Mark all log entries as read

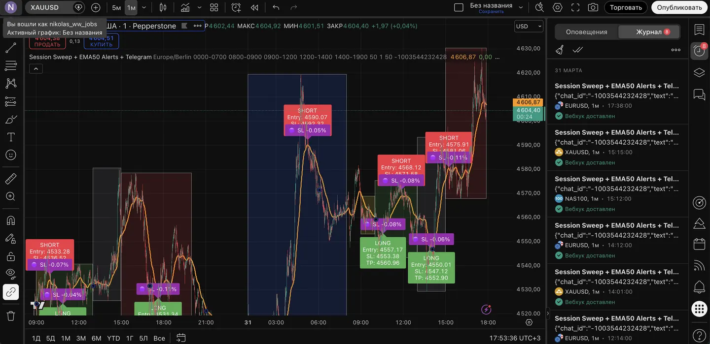578,50
